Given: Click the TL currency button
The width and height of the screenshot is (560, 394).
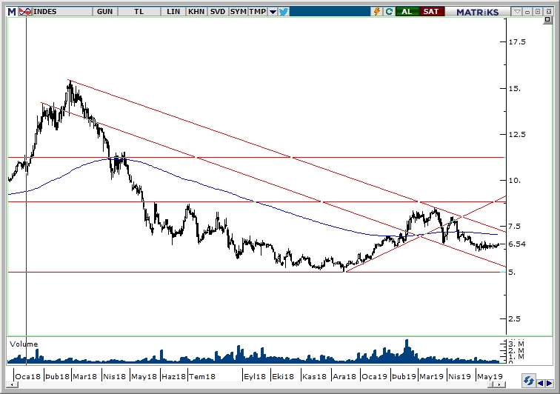Looking at the screenshot, I should coord(139,11).
